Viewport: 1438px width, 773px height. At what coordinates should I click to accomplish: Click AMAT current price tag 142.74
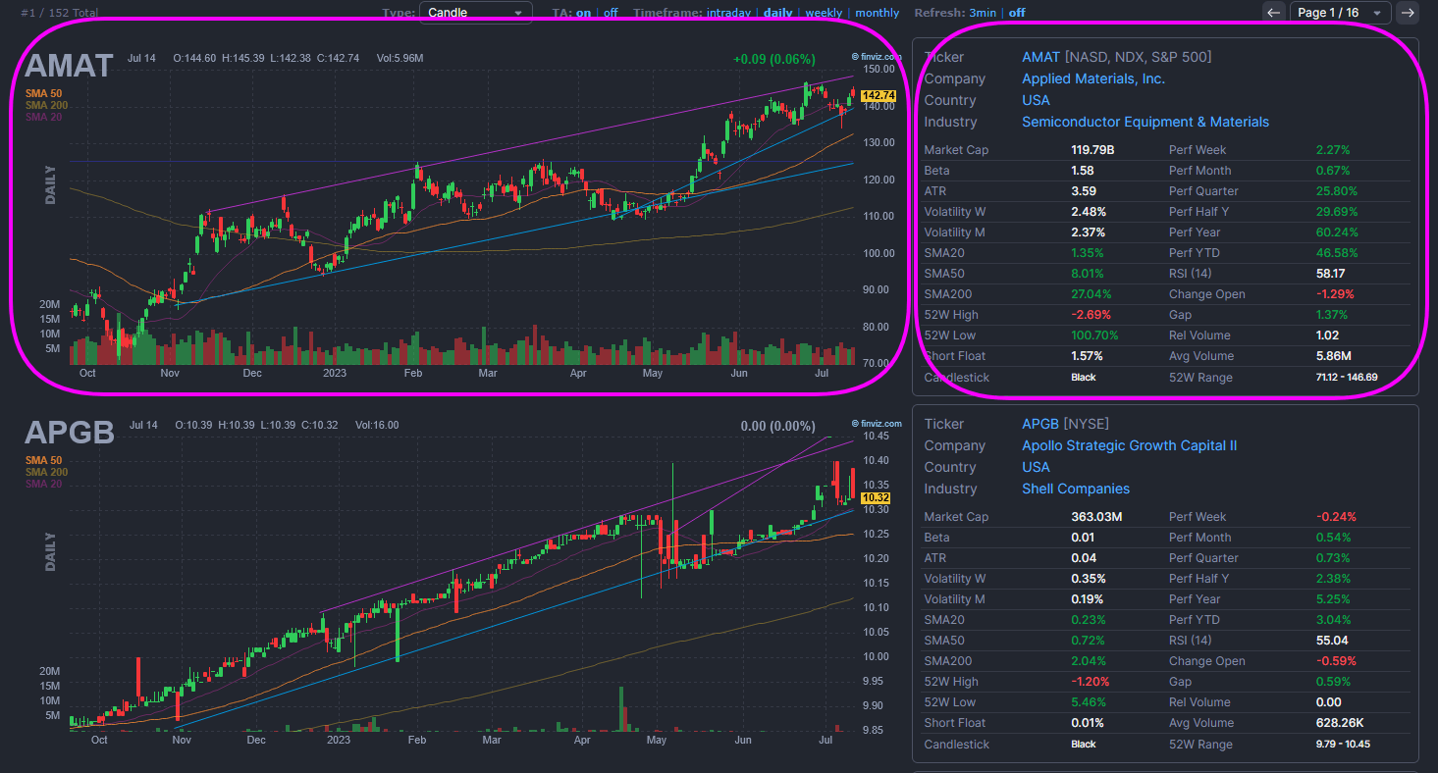click(879, 96)
